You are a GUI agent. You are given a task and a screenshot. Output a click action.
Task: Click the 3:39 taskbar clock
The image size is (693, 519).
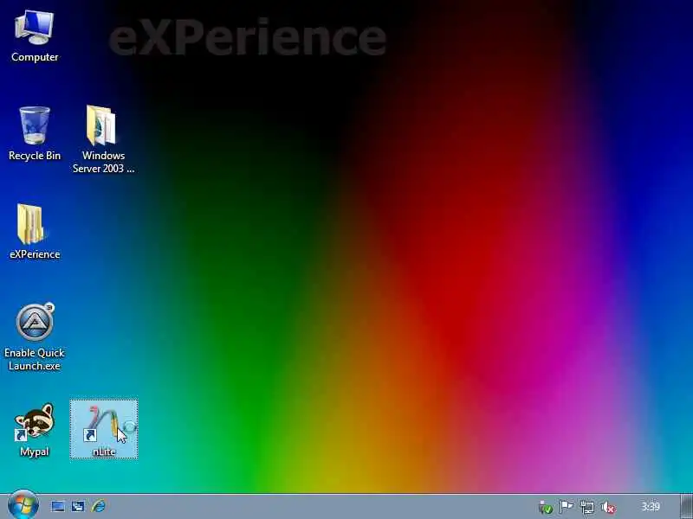click(x=651, y=507)
